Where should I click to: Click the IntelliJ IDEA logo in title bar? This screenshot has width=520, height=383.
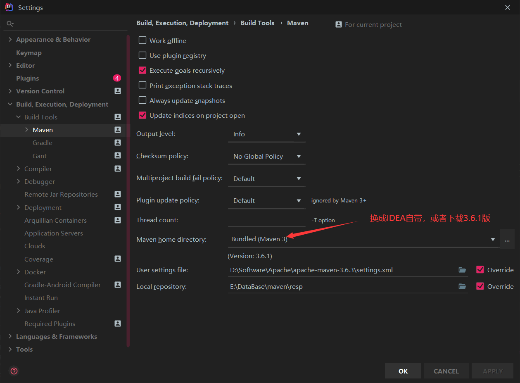[9, 7]
